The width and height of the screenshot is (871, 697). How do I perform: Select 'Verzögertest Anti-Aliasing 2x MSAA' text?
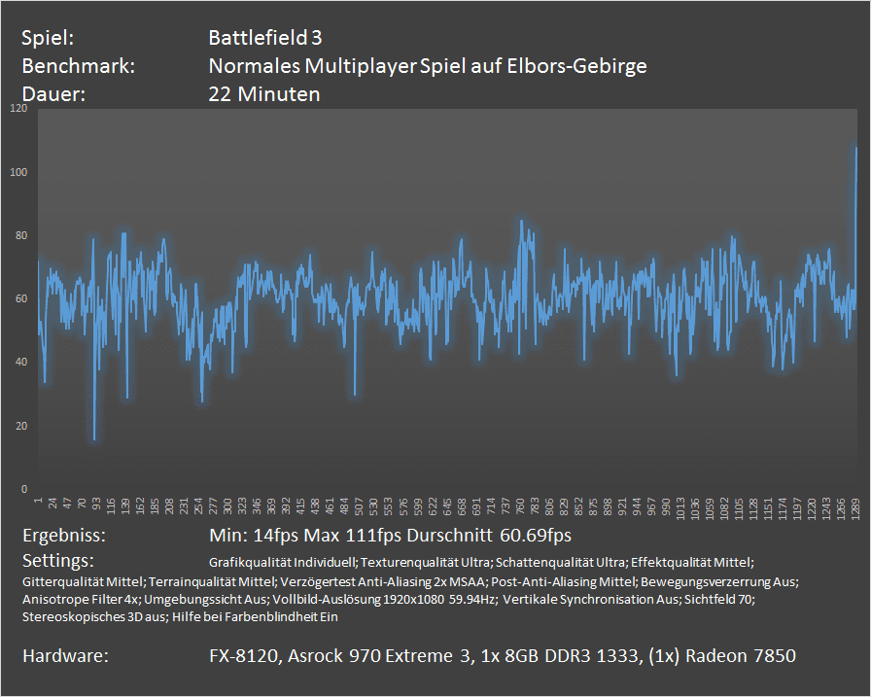pos(382,582)
